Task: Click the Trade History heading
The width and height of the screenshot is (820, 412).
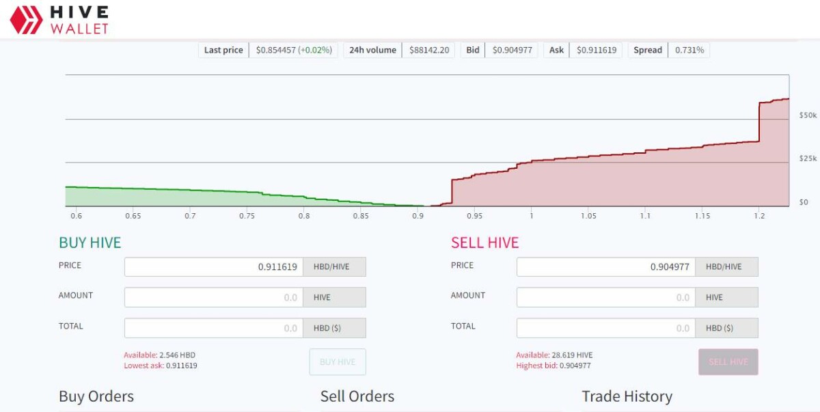Action: point(627,396)
